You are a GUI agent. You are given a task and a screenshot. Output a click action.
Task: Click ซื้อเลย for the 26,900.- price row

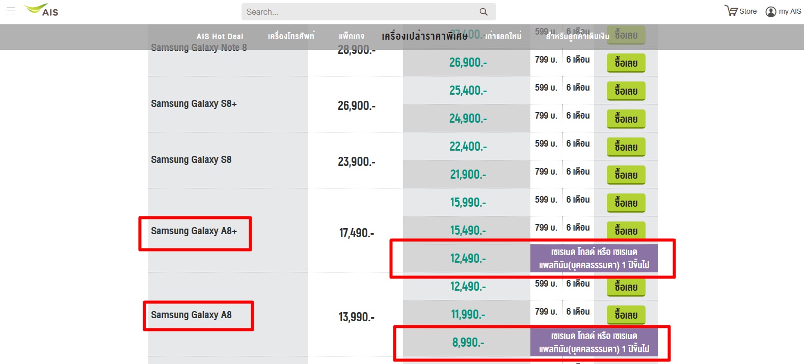626,63
